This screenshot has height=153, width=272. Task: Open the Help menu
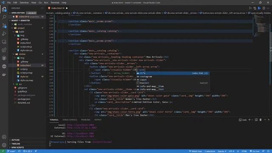pyautogui.click(x=64, y=3)
